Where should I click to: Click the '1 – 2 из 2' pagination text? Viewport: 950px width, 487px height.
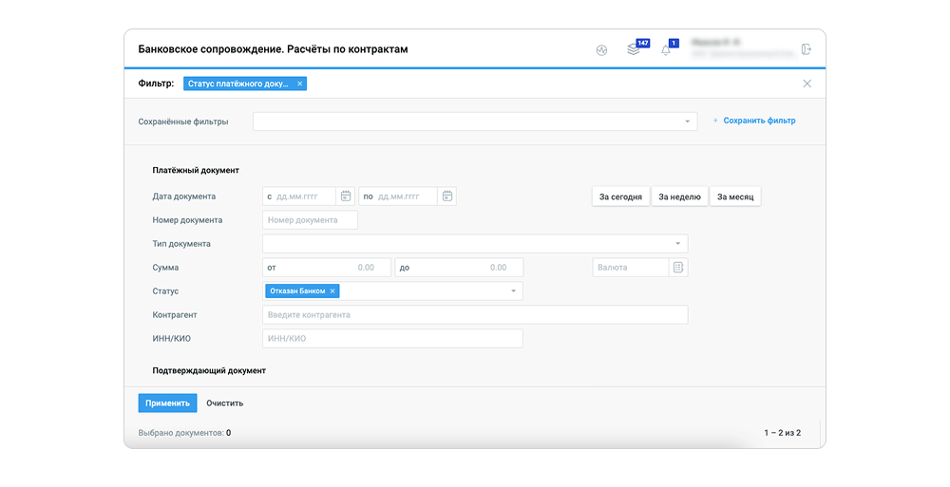pos(782,433)
